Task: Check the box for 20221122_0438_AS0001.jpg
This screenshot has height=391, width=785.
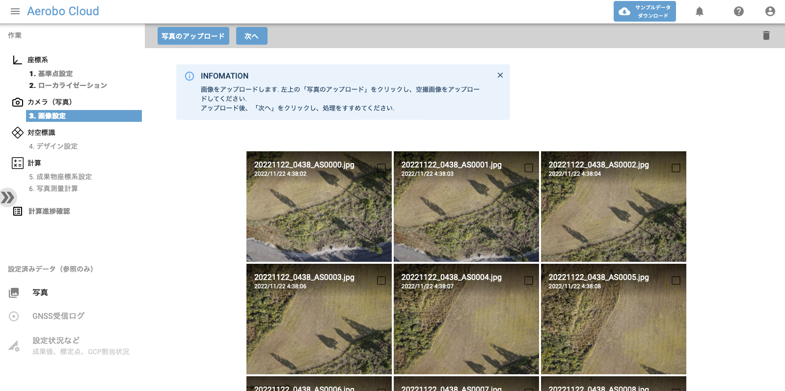Action: (529, 168)
